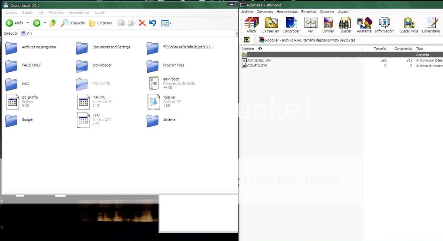Select the f733d8aa1a5b3afa5b2ce5013 folder
The image size is (443, 241).
click(180, 48)
